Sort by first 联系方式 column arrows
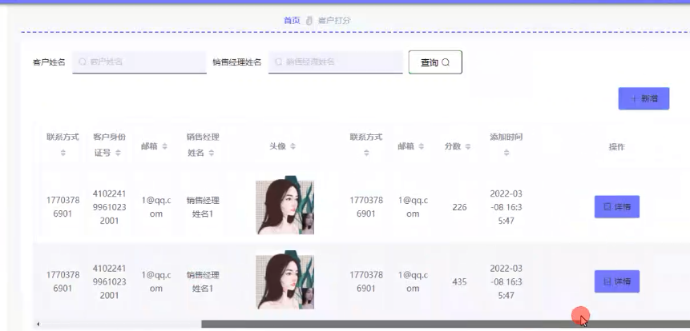This screenshot has width=690, height=331. tap(63, 153)
